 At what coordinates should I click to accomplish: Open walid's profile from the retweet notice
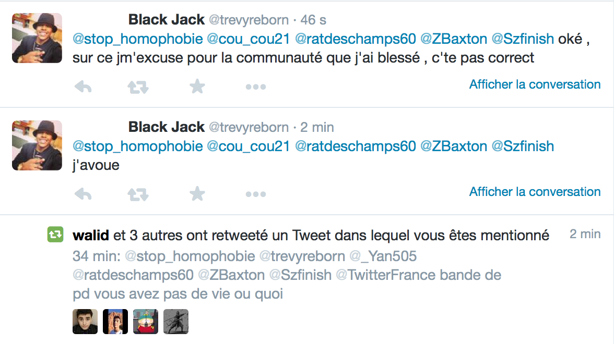tap(91, 236)
